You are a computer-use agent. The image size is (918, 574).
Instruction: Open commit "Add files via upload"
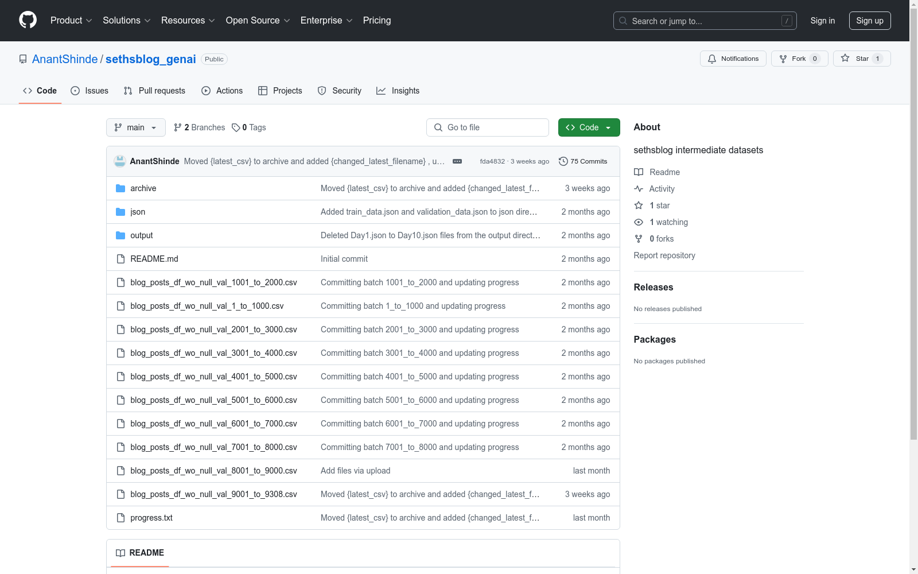356,471
